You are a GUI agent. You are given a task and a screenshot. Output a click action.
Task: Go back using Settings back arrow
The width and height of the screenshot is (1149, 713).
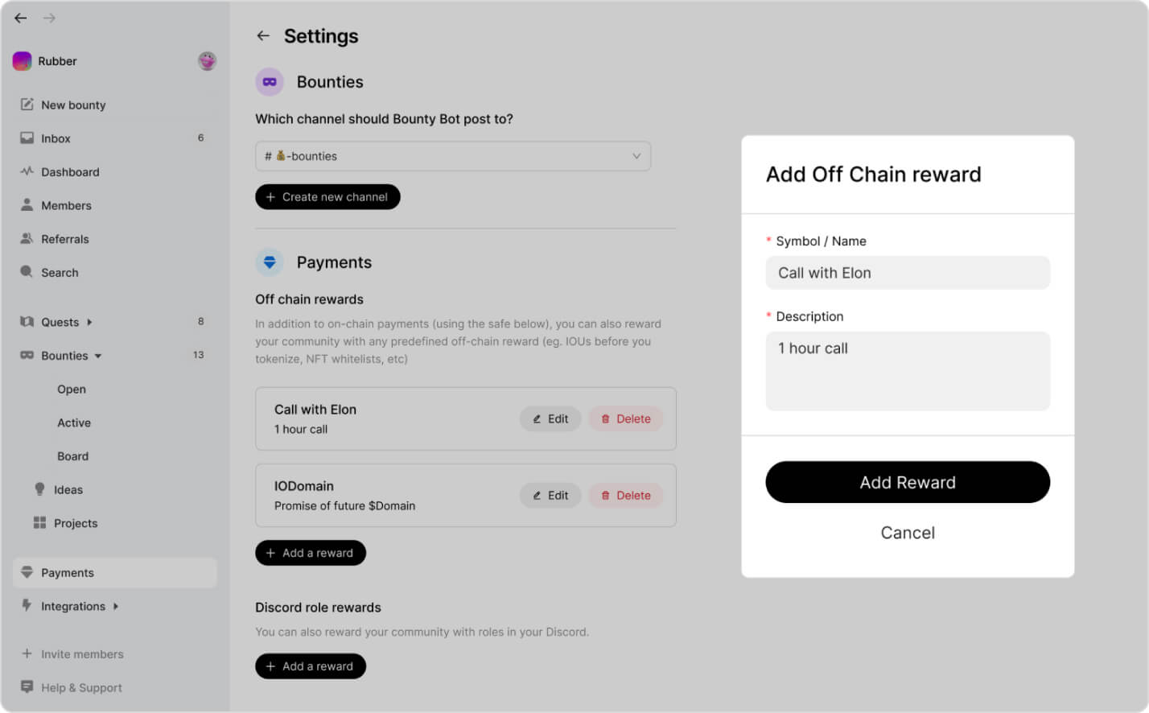263,35
